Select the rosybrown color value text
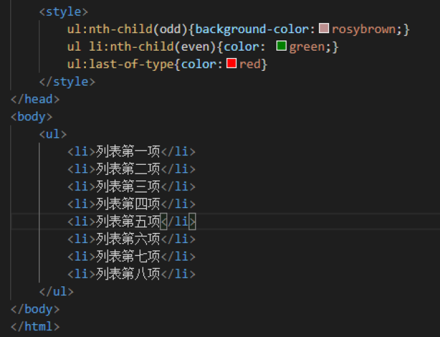 364,30
